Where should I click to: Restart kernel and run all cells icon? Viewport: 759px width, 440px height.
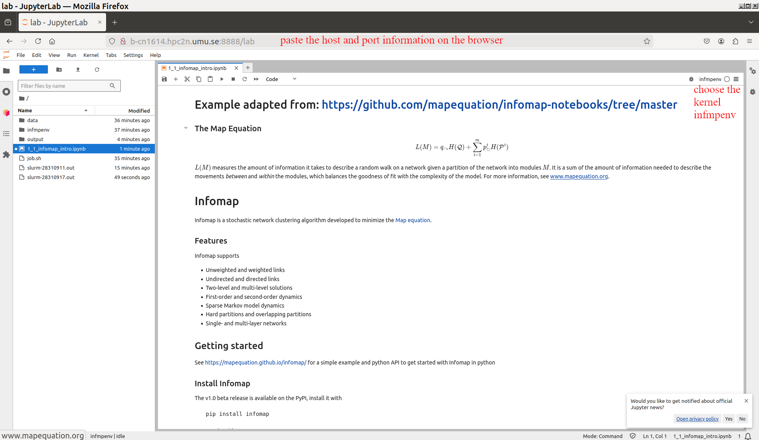pos(256,79)
